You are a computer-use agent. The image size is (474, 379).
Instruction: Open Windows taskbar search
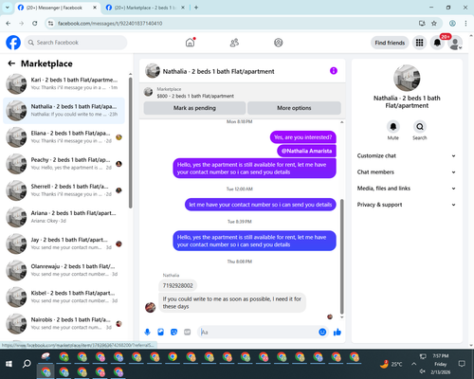coord(27,364)
